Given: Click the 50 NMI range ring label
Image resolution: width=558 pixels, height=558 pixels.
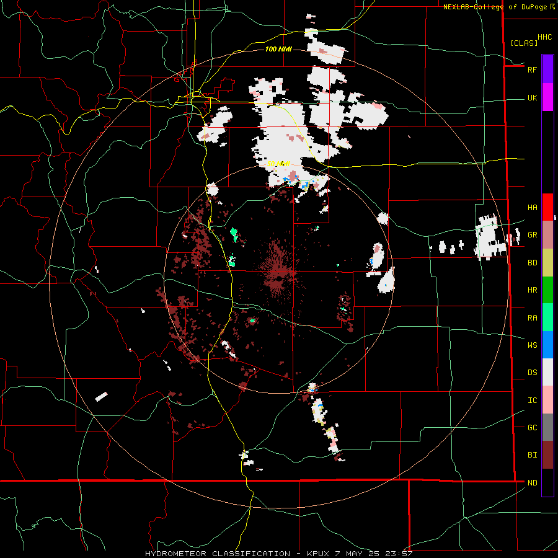Looking at the screenshot, I should coord(278,164).
